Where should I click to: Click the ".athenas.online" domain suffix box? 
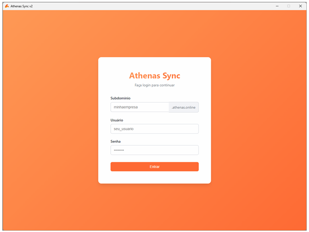click(x=184, y=107)
